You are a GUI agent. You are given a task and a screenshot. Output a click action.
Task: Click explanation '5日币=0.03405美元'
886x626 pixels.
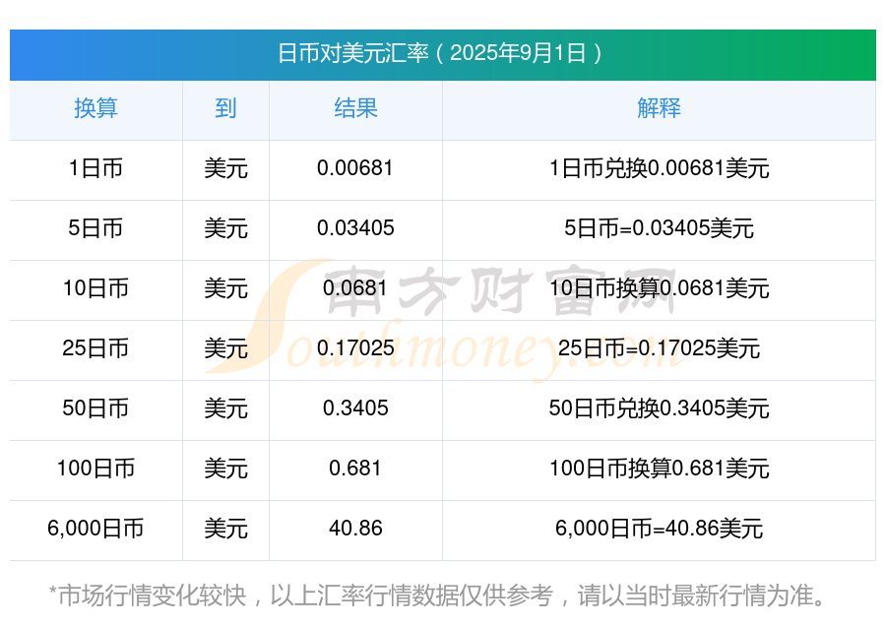pyautogui.click(x=659, y=228)
